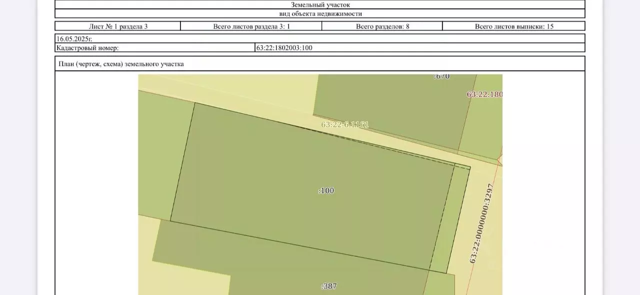
Task: Click the date 16.05.2025г. cell
Action: [x=320, y=38]
